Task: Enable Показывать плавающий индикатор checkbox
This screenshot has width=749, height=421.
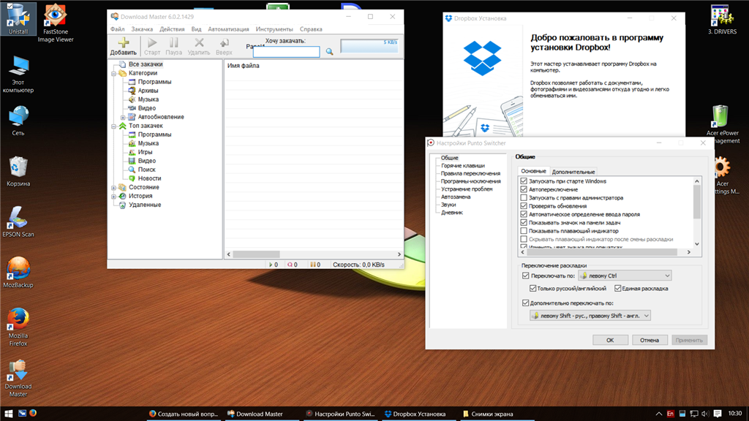Action: [x=524, y=231]
